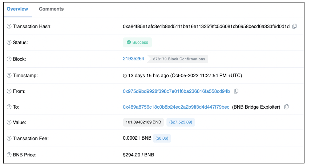
Task: Click the help icon beside From
Action: click(9, 91)
